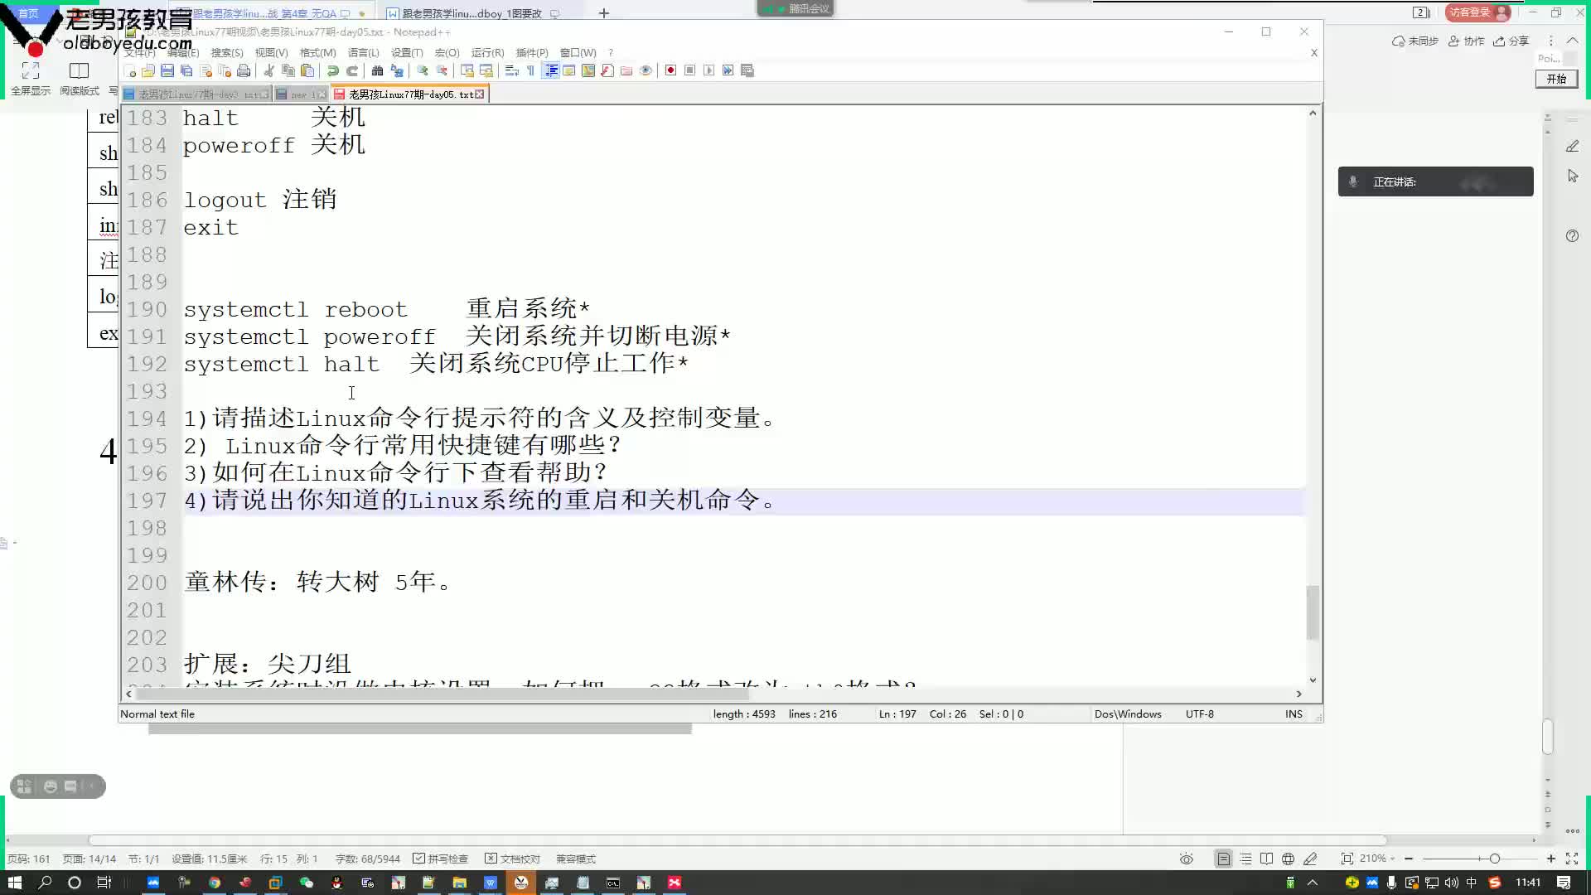Click the WPS zoom in plus button

(1550, 859)
